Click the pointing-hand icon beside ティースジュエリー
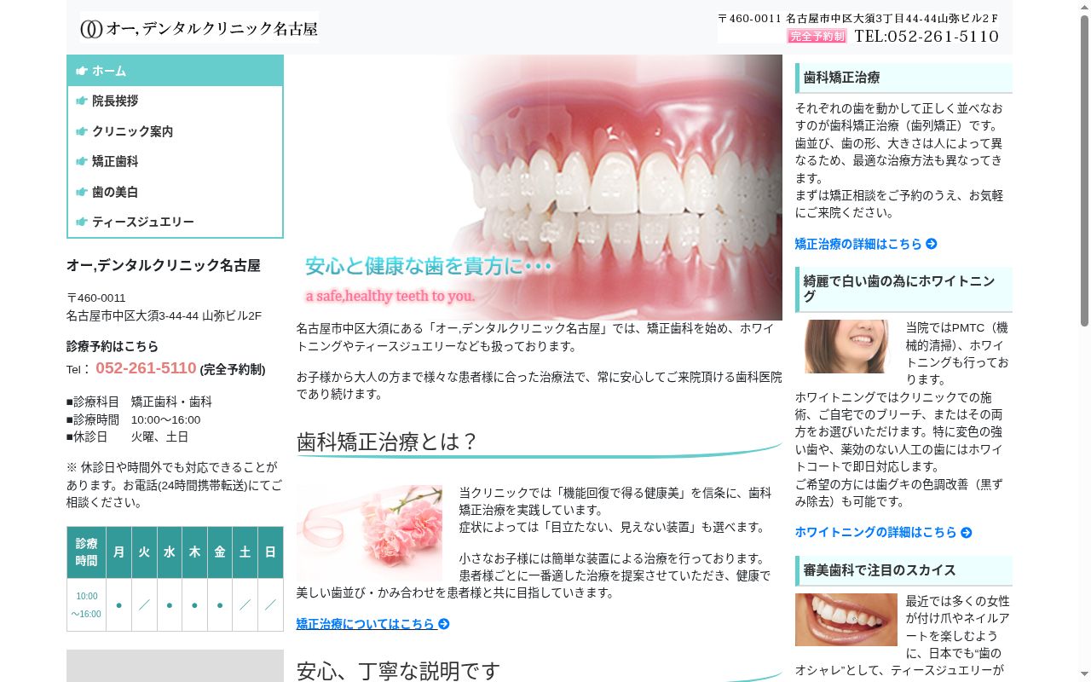1091x682 pixels. [x=82, y=222]
